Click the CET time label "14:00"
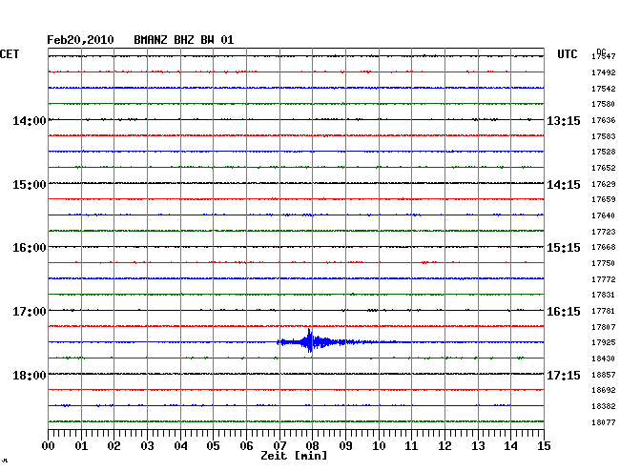The height and width of the screenshot is (471, 620). 30,121
